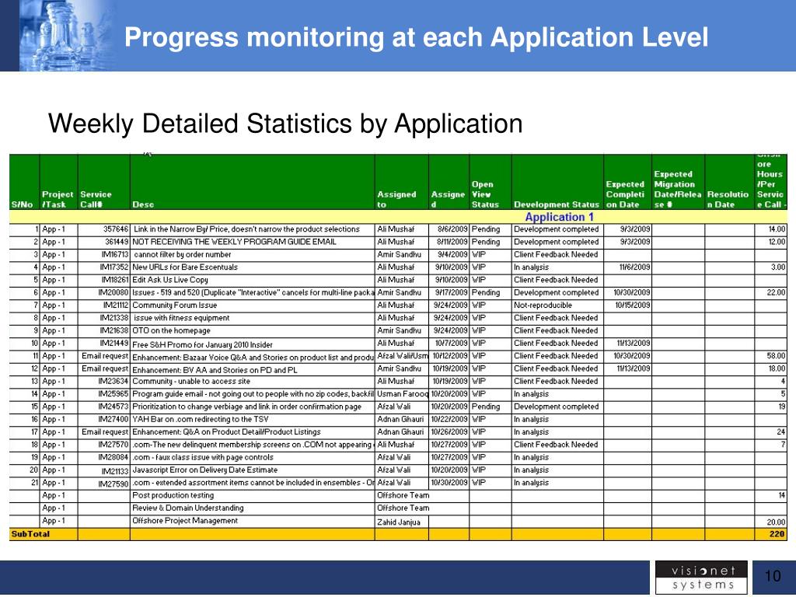
Task: Click the 'SubTotal' row label
Action: 30,534
